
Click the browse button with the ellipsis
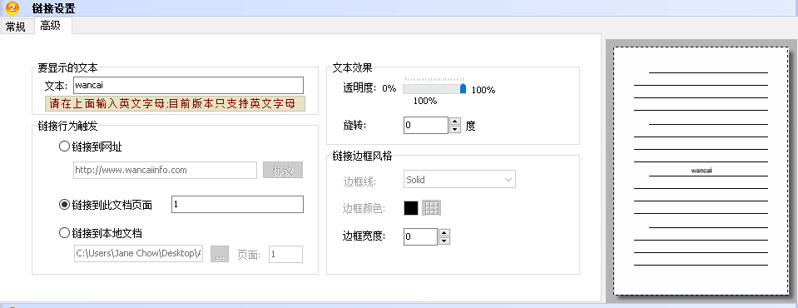pyautogui.click(x=220, y=254)
